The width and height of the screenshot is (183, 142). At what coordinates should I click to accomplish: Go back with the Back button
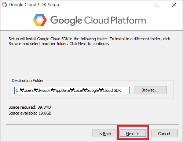105,134
